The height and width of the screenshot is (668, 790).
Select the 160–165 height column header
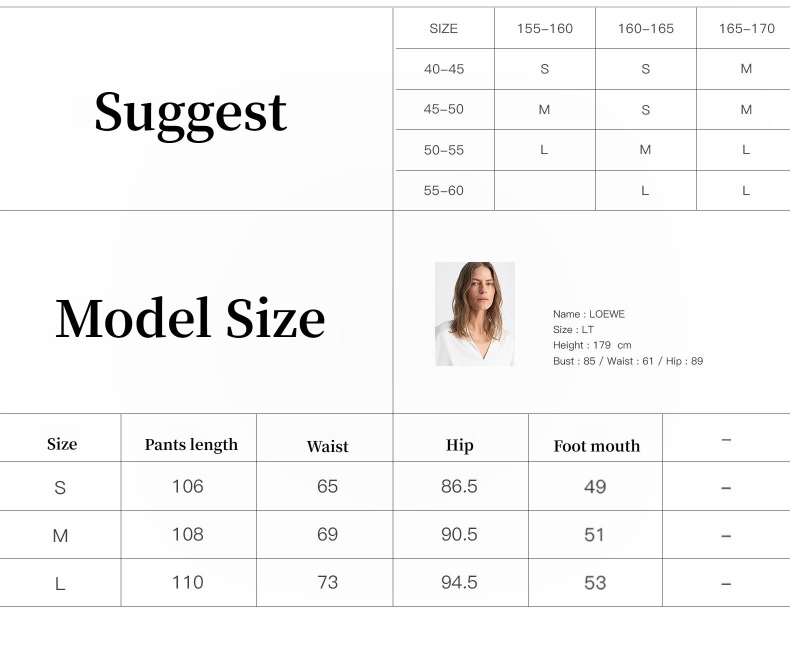645,28
